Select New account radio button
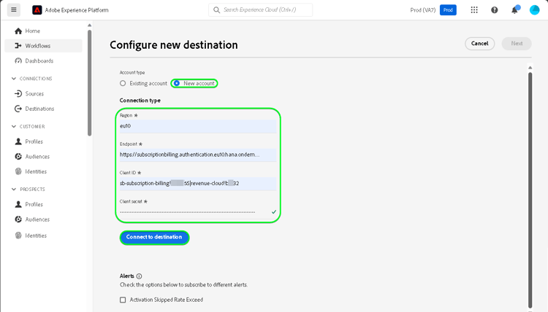Image resolution: width=548 pixels, height=312 pixels. [x=177, y=83]
